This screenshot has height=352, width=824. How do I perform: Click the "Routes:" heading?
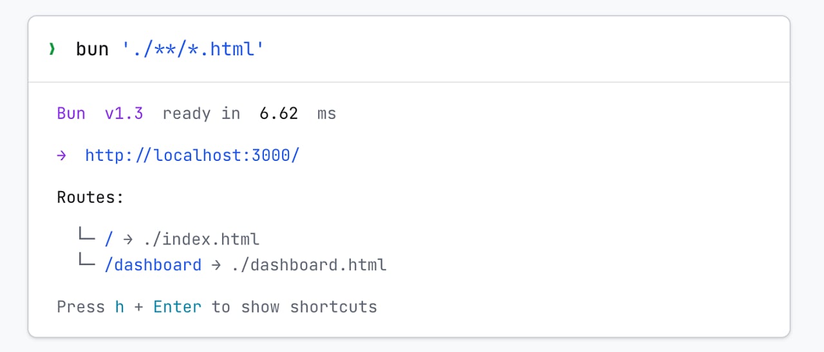[x=90, y=197]
